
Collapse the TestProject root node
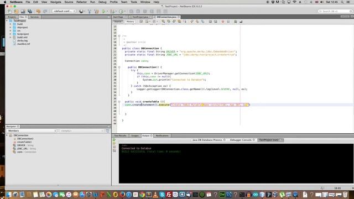click(x=7, y=20)
